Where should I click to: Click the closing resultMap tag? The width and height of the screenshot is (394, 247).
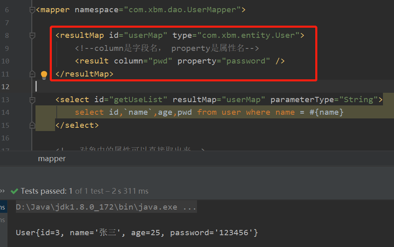(x=84, y=74)
